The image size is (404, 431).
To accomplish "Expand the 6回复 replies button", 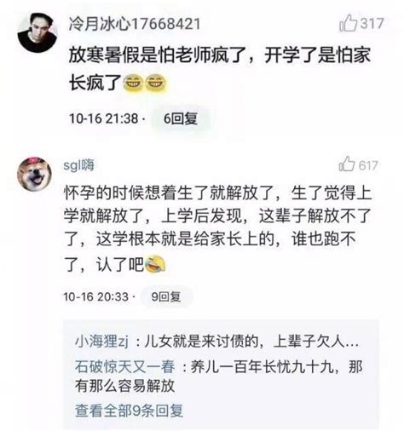I will [181, 118].
